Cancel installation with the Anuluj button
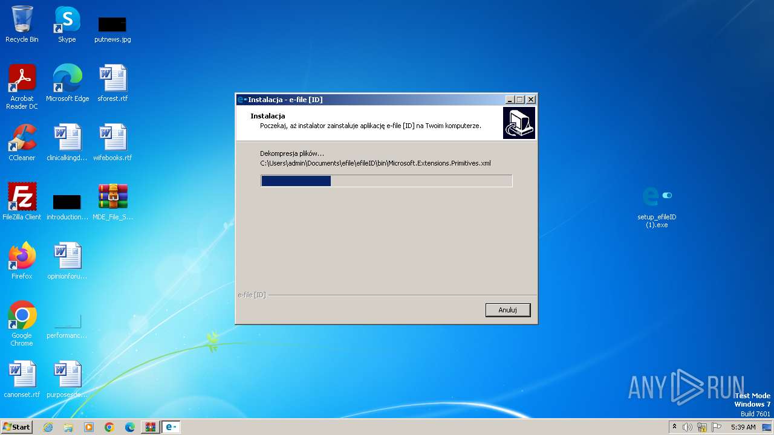 click(x=508, y=310)
